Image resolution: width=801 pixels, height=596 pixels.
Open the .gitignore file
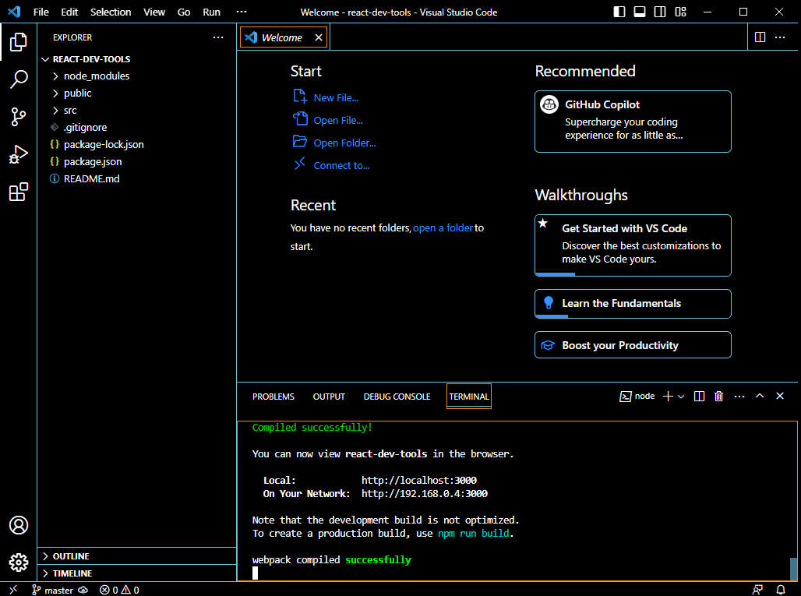pos(137,128)
